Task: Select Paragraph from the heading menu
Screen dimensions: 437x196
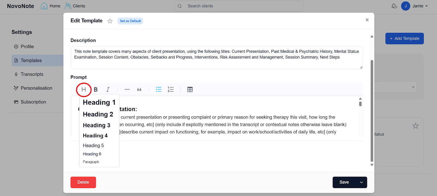Action: (x=91, y=162)
